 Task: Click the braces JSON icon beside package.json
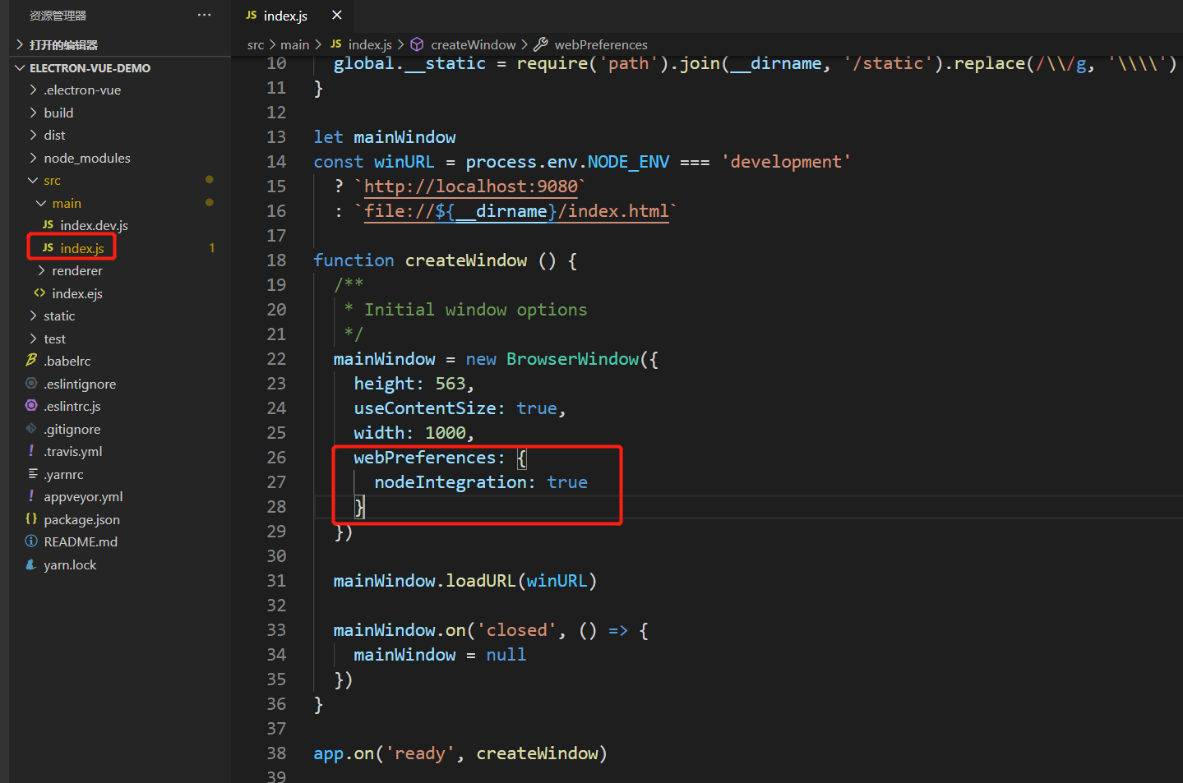click(31, 518)
